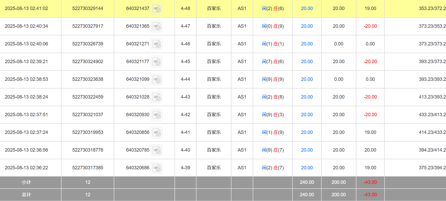Play replay for game 640321177
The height and width of the screenshot is (201, 446).
click(156, 62)
